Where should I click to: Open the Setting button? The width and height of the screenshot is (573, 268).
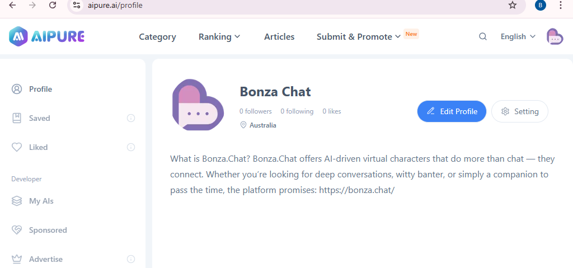click(520, 111)
